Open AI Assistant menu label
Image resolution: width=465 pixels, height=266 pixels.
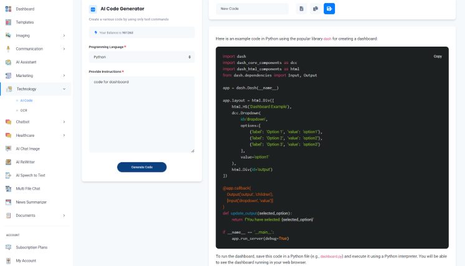(x=26, y=62)
